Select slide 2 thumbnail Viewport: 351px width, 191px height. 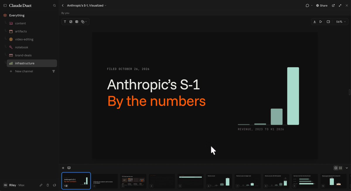pos(105,181)
